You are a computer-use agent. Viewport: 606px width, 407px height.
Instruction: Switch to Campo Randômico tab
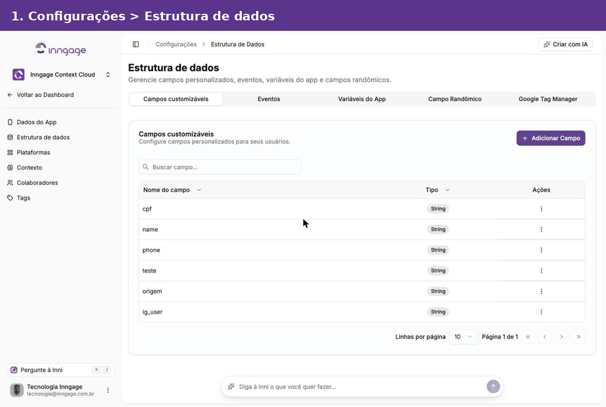coord(455,99)
